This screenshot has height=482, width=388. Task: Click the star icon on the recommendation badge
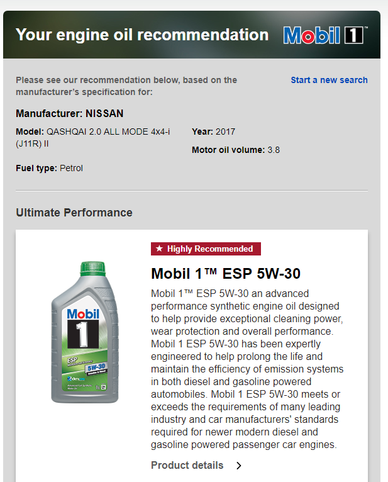[159, 248]
